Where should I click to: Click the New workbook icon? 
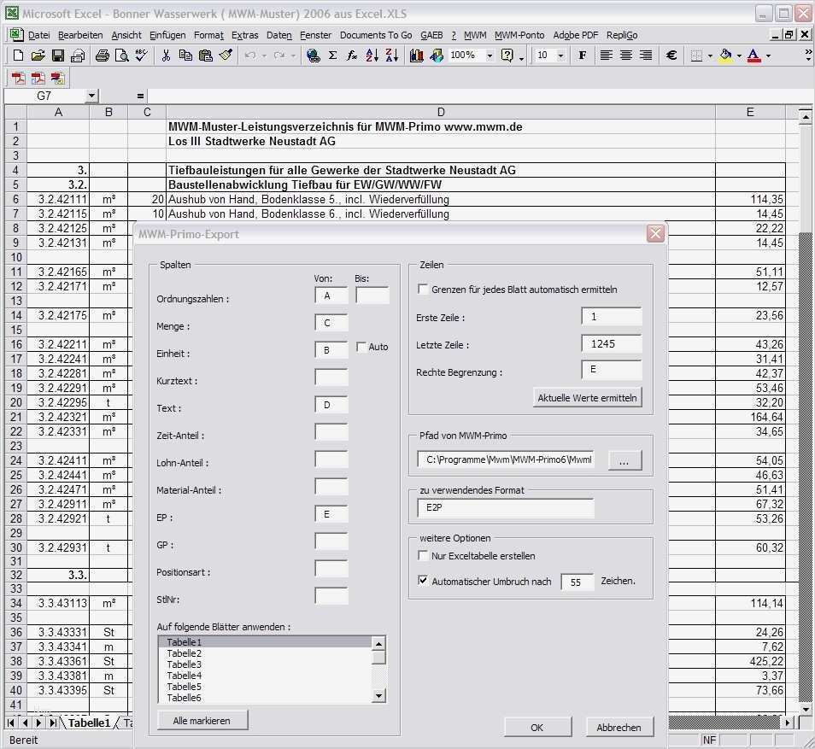18,56
